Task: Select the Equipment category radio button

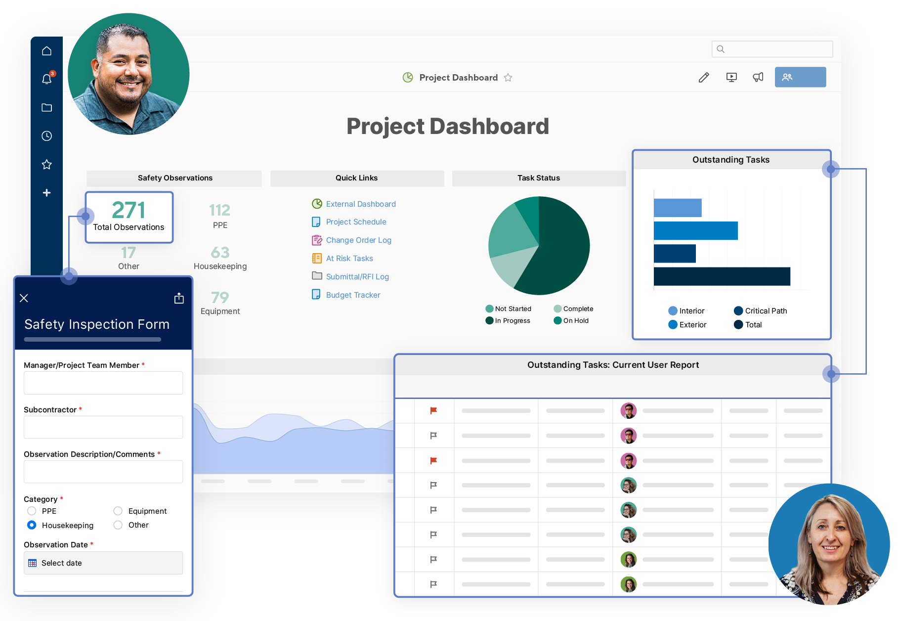Action: pos(118,511)
